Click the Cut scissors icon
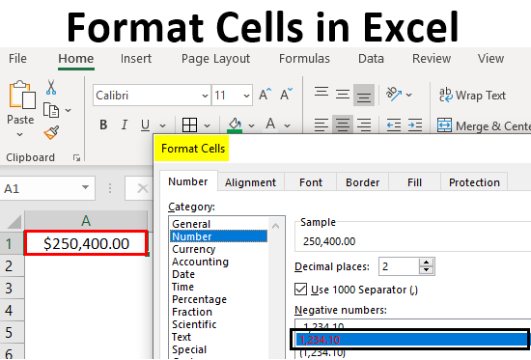 click(51, 88)
